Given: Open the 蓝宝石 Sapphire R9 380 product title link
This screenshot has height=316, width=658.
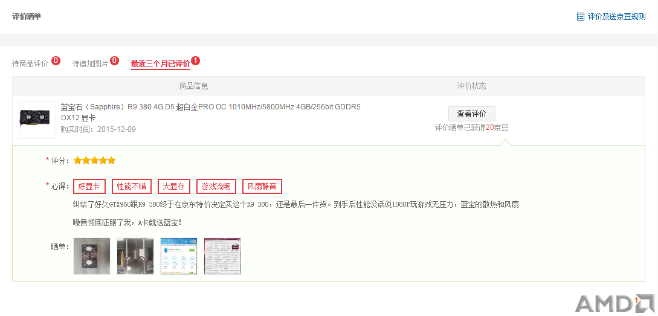Looking at the screenshot, I should point(211,112).
